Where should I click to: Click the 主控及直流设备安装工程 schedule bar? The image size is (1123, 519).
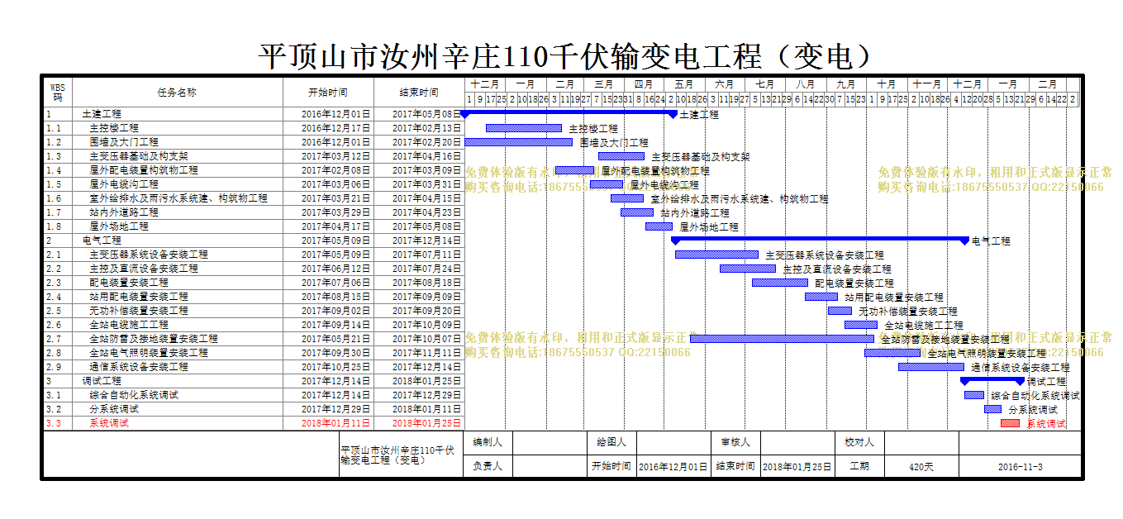[x=748, y=269]
